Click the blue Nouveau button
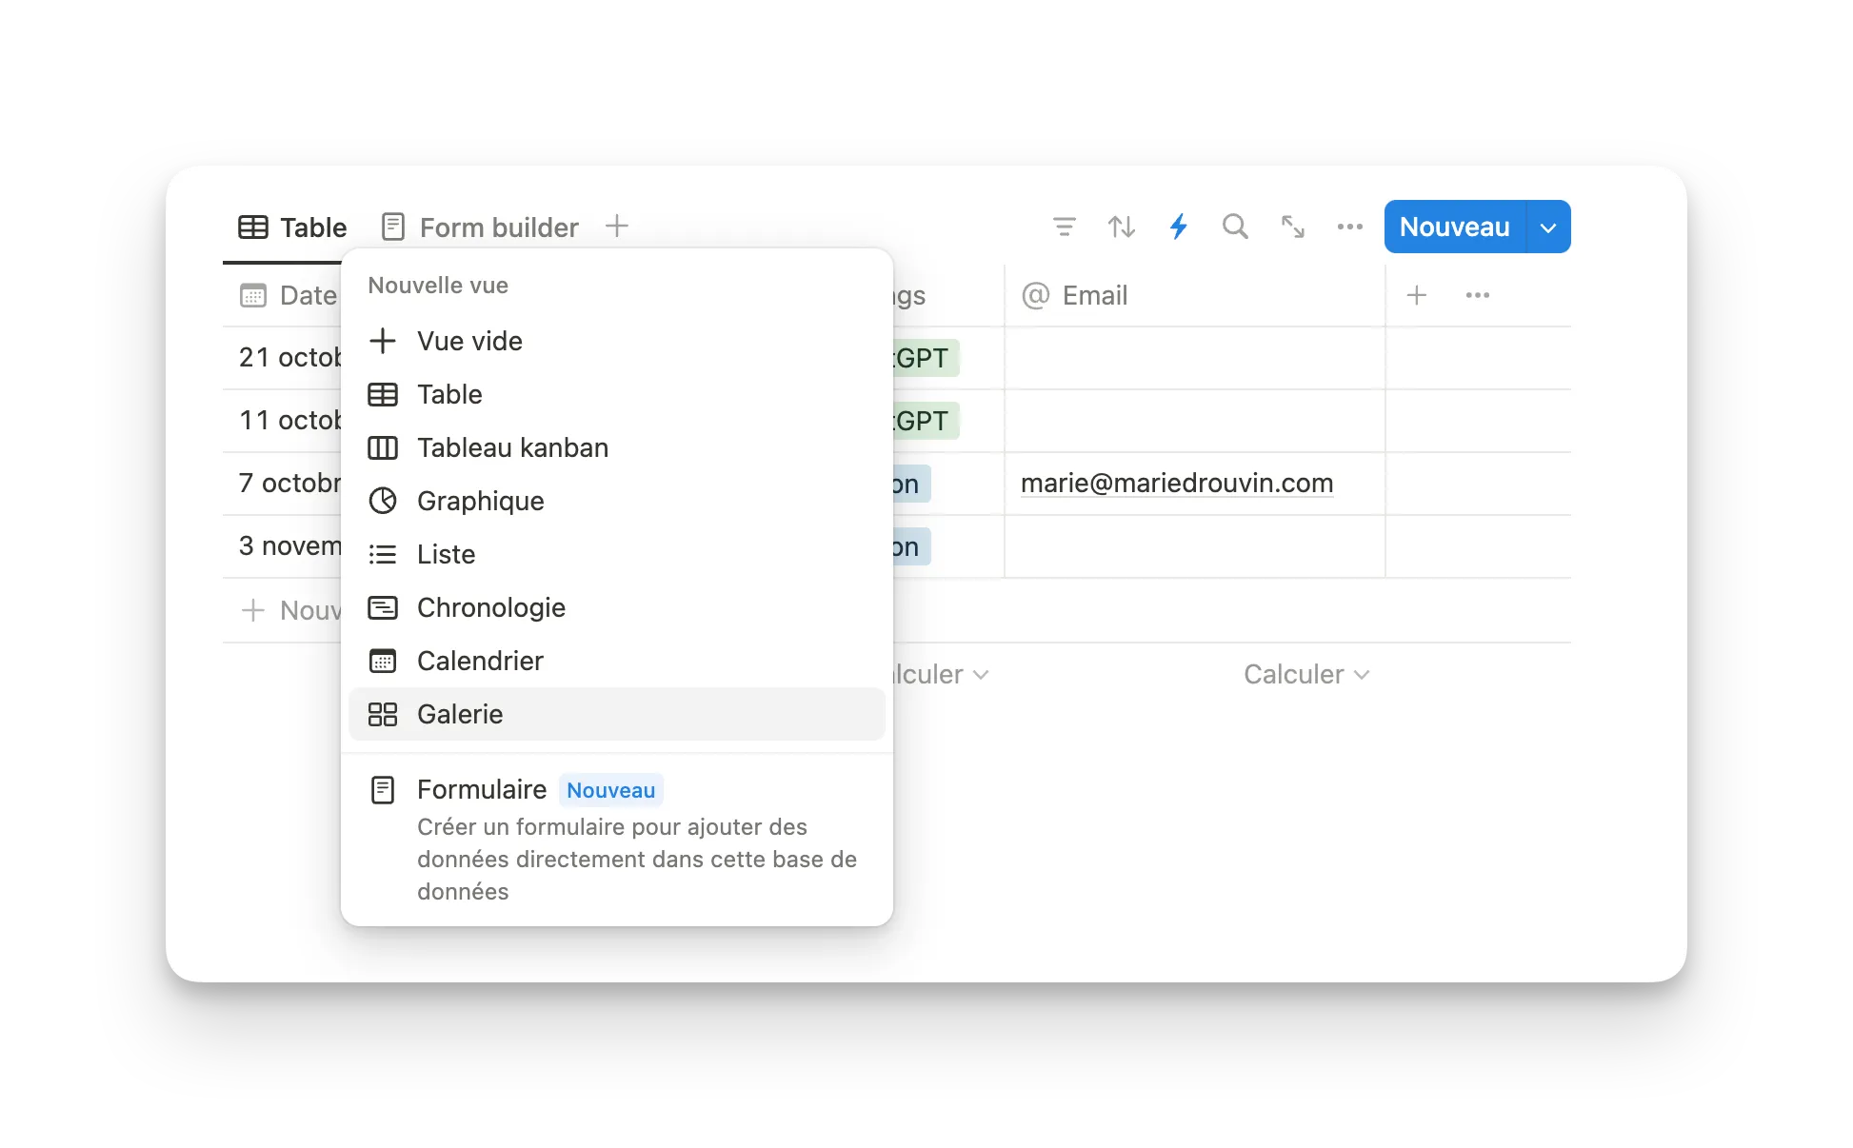The image size is (1853, 1148). coord(1454,228)
